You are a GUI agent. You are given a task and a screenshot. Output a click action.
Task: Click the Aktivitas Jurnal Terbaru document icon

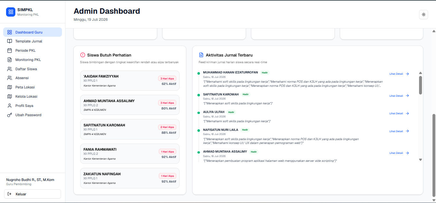pos(201,55)
